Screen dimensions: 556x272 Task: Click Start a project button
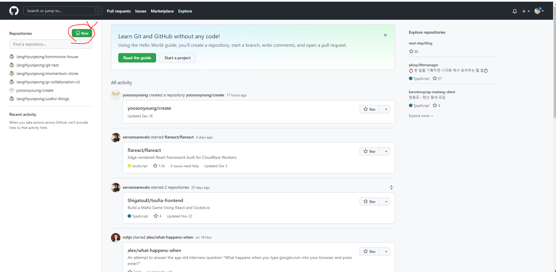tap(178, 58)
